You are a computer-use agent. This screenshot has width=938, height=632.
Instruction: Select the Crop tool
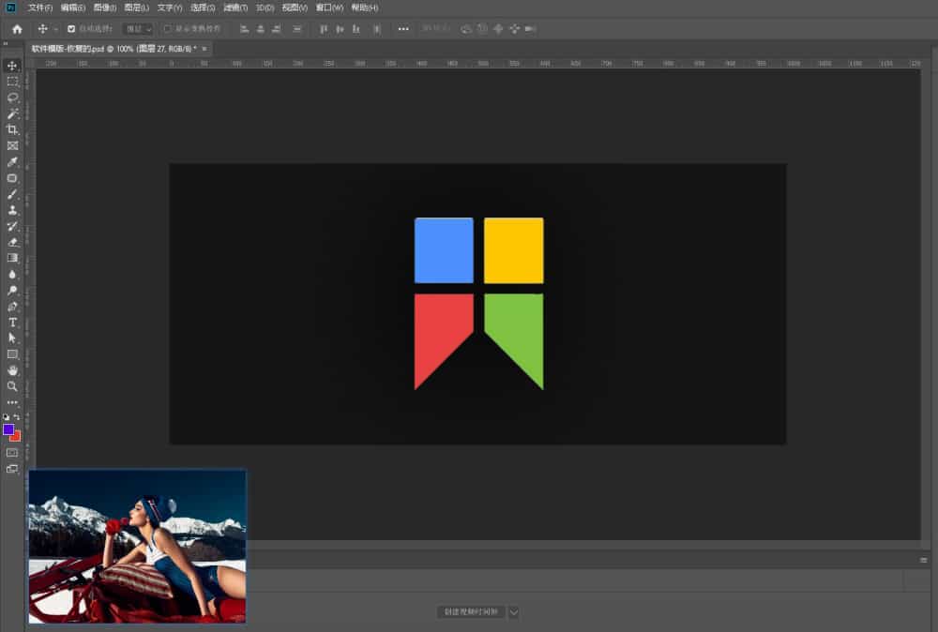[12, 129]
